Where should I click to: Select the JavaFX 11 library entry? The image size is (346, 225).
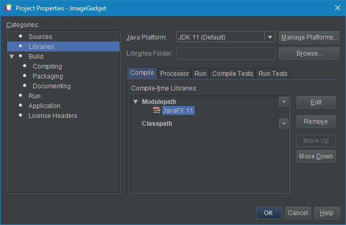tap(178, 110)
